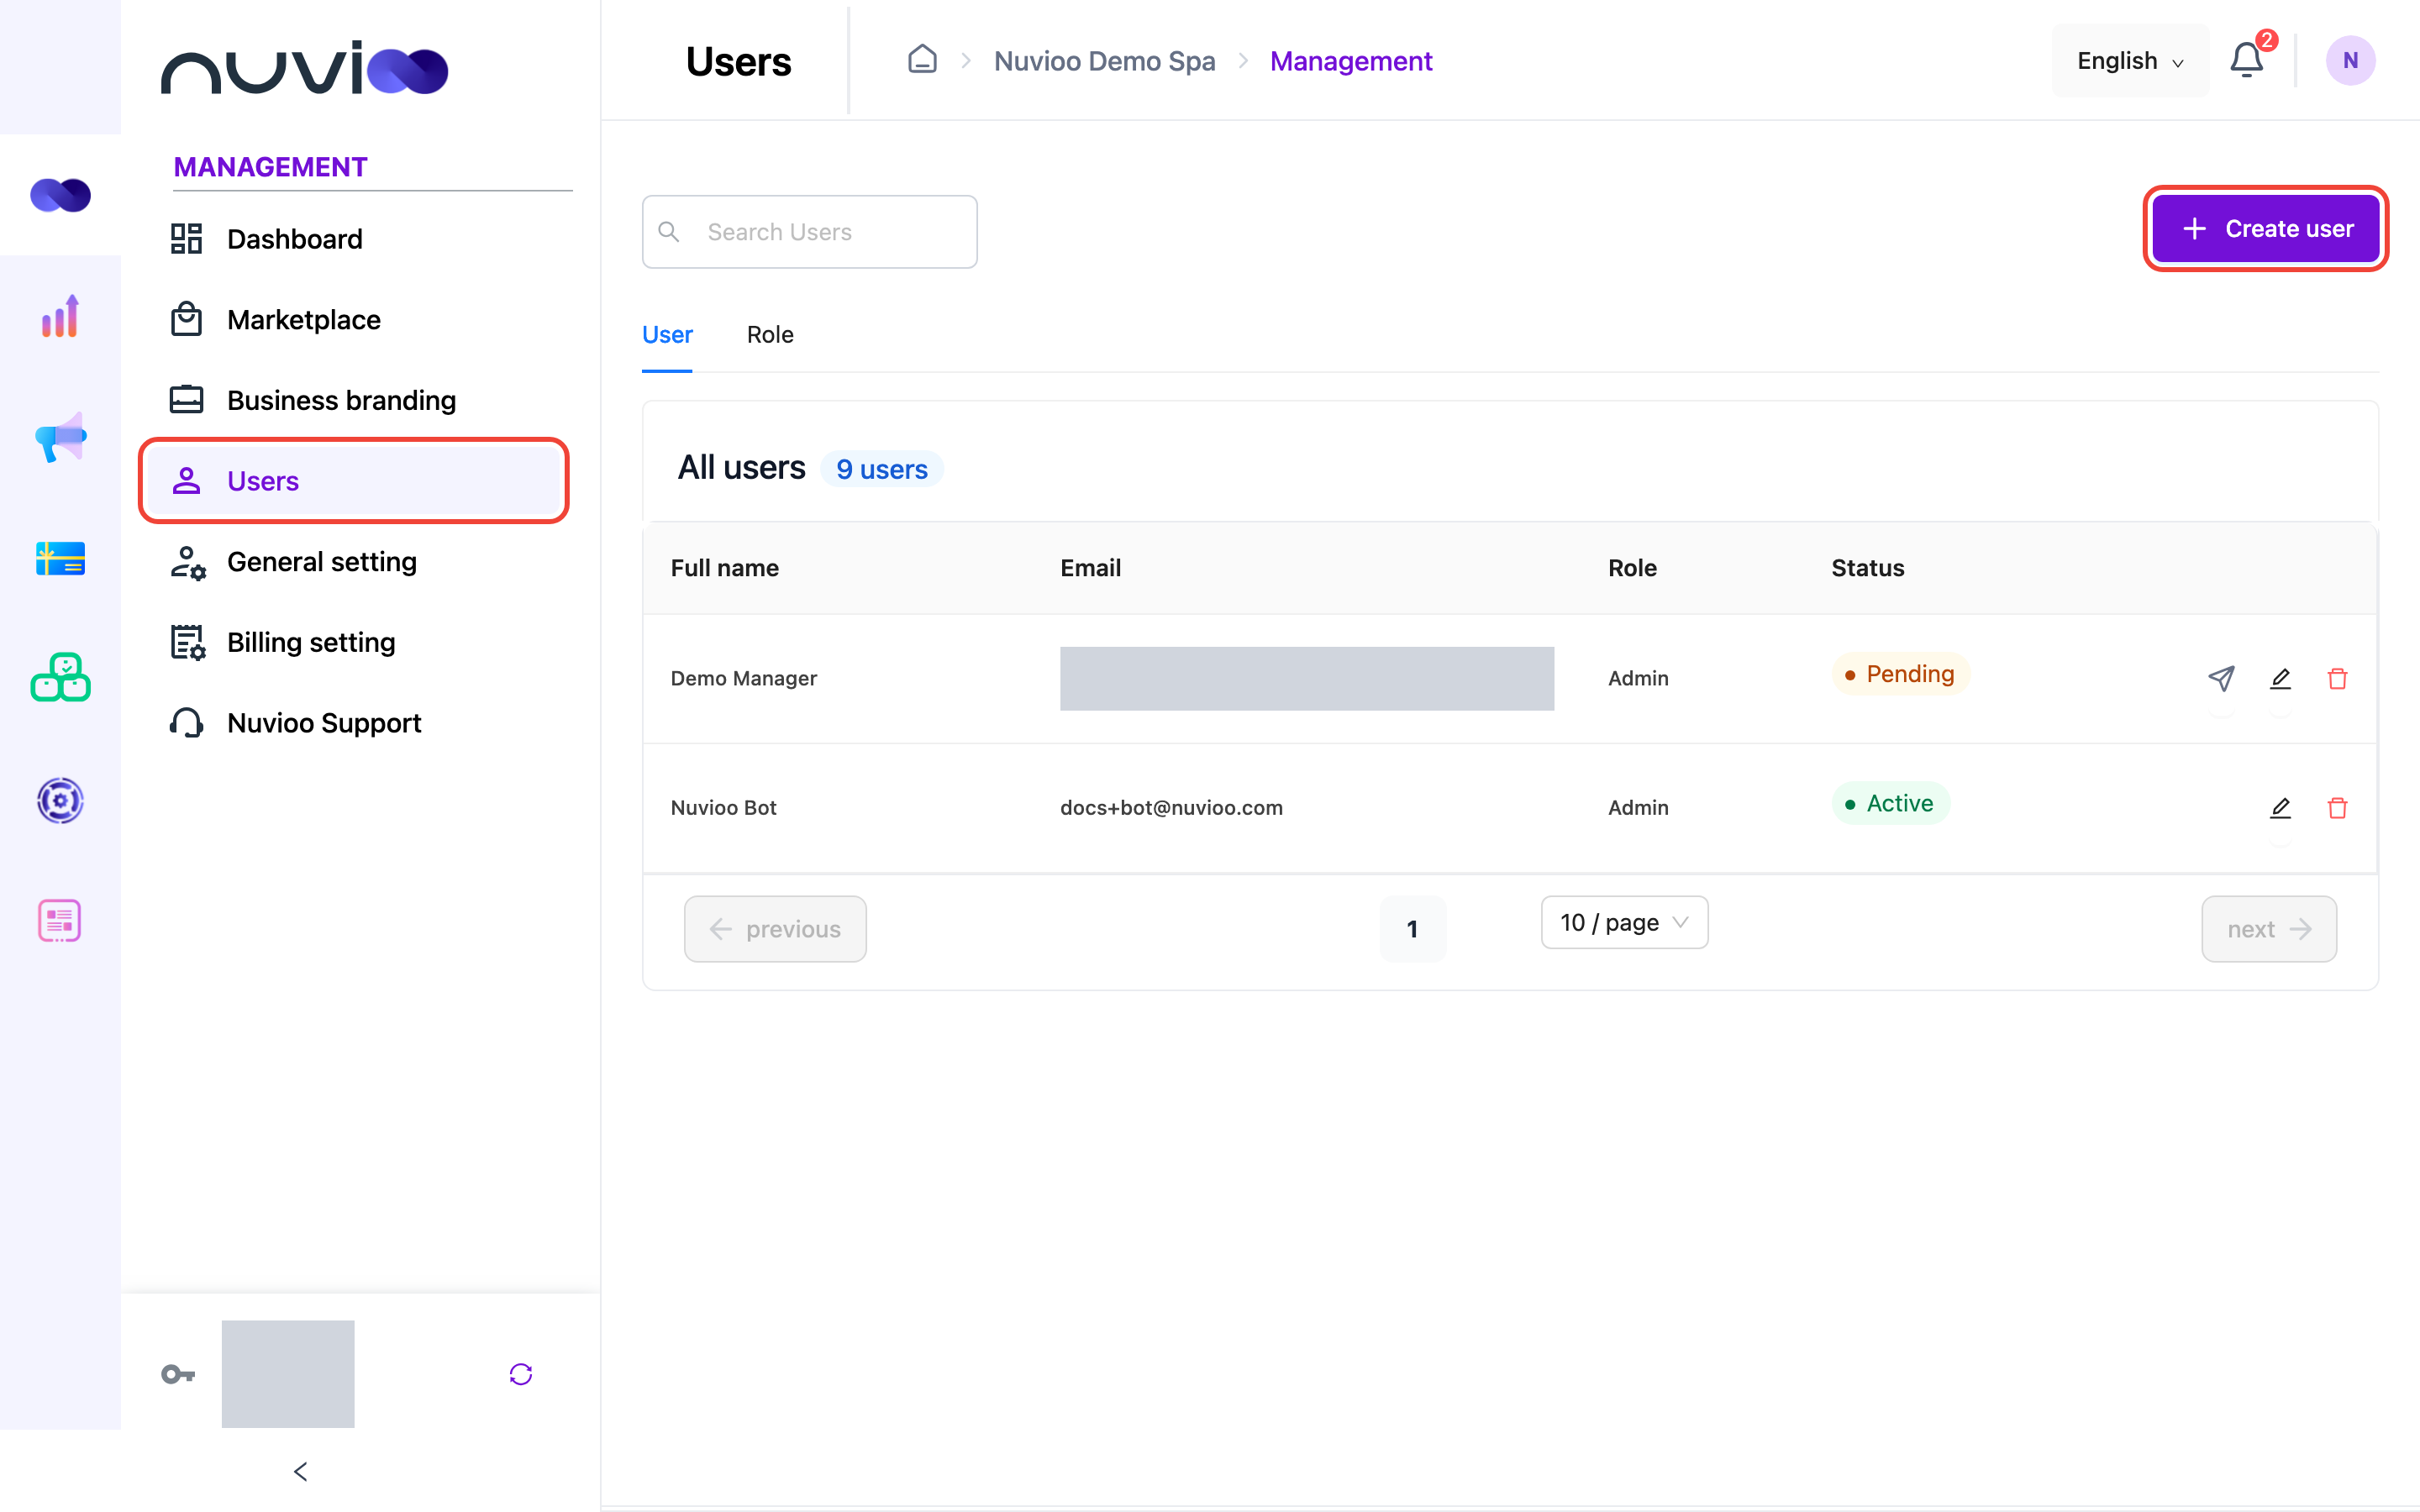The width and height of the screenshot is (2420, 1512).
Task: Collapse the sidebar with the chevron arrow
Action: [x=300, y=1471]
